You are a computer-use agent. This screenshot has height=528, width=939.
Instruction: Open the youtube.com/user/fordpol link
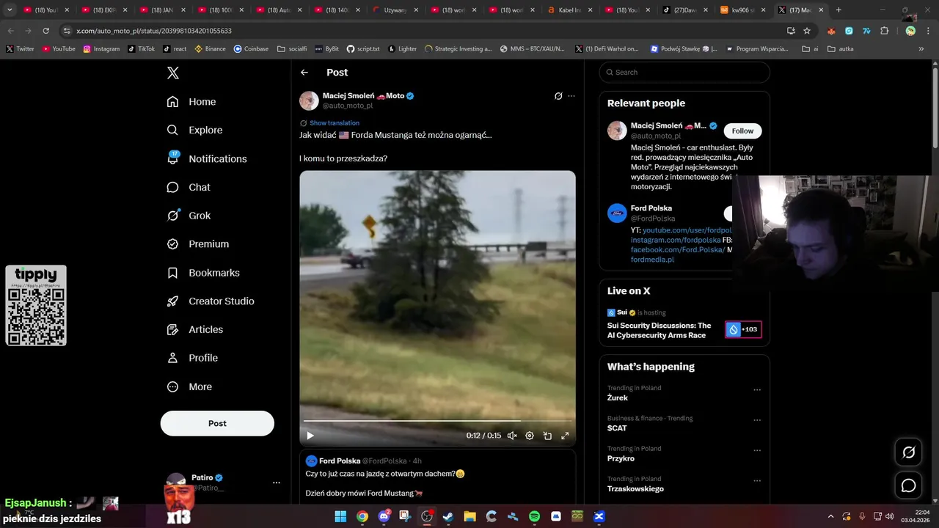[x=687, y=230]
